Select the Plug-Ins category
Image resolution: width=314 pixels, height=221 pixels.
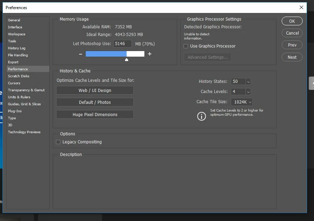(28, 111)
